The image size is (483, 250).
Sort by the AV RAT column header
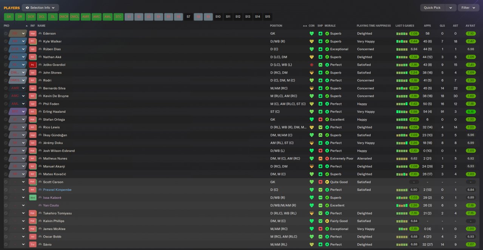[470, 26]
